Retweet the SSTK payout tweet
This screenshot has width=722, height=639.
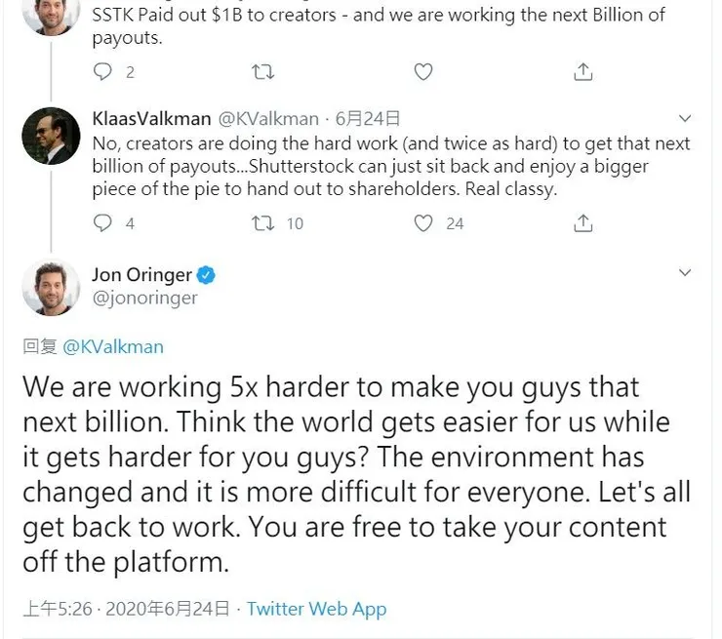263,71
